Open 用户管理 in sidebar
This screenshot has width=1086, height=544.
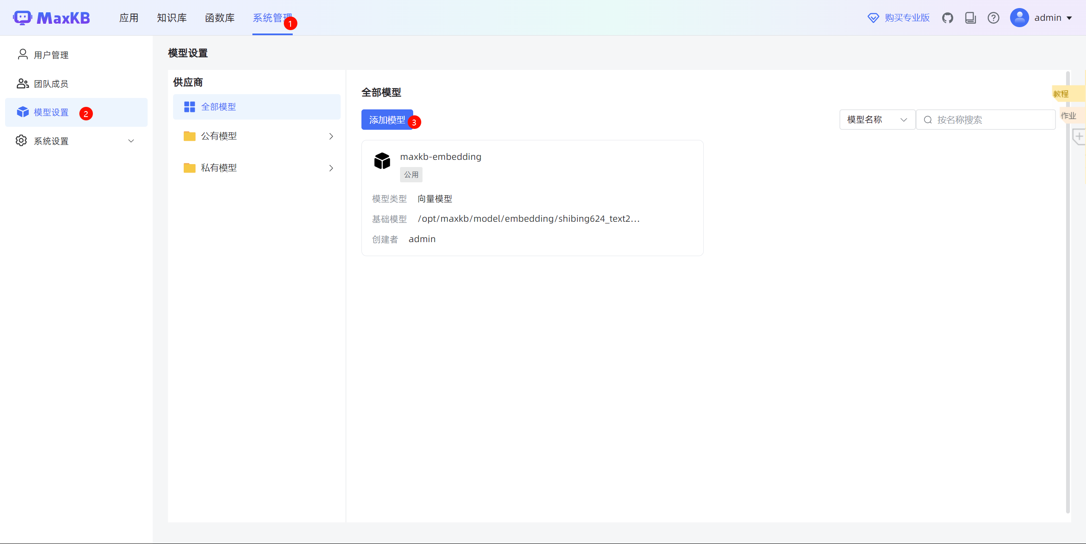pos(51,55)
